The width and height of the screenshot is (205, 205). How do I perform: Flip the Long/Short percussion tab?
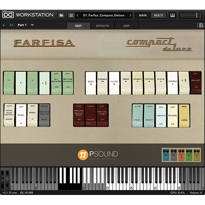coord(91,115)
